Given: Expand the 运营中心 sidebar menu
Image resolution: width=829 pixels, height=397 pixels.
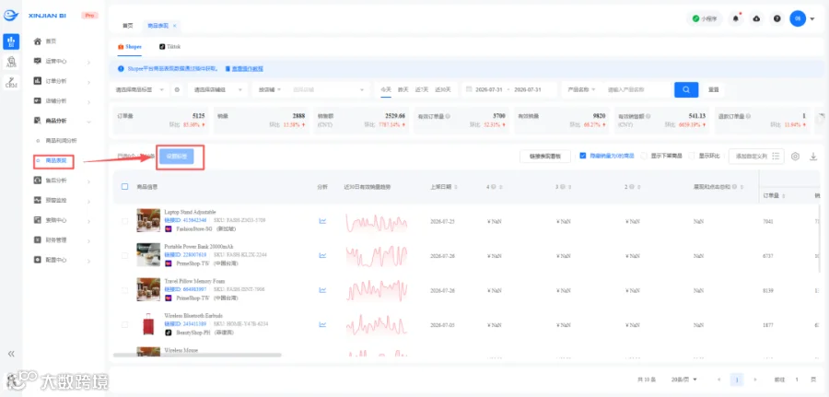Looking at the screenshot, I should [63, 62].
